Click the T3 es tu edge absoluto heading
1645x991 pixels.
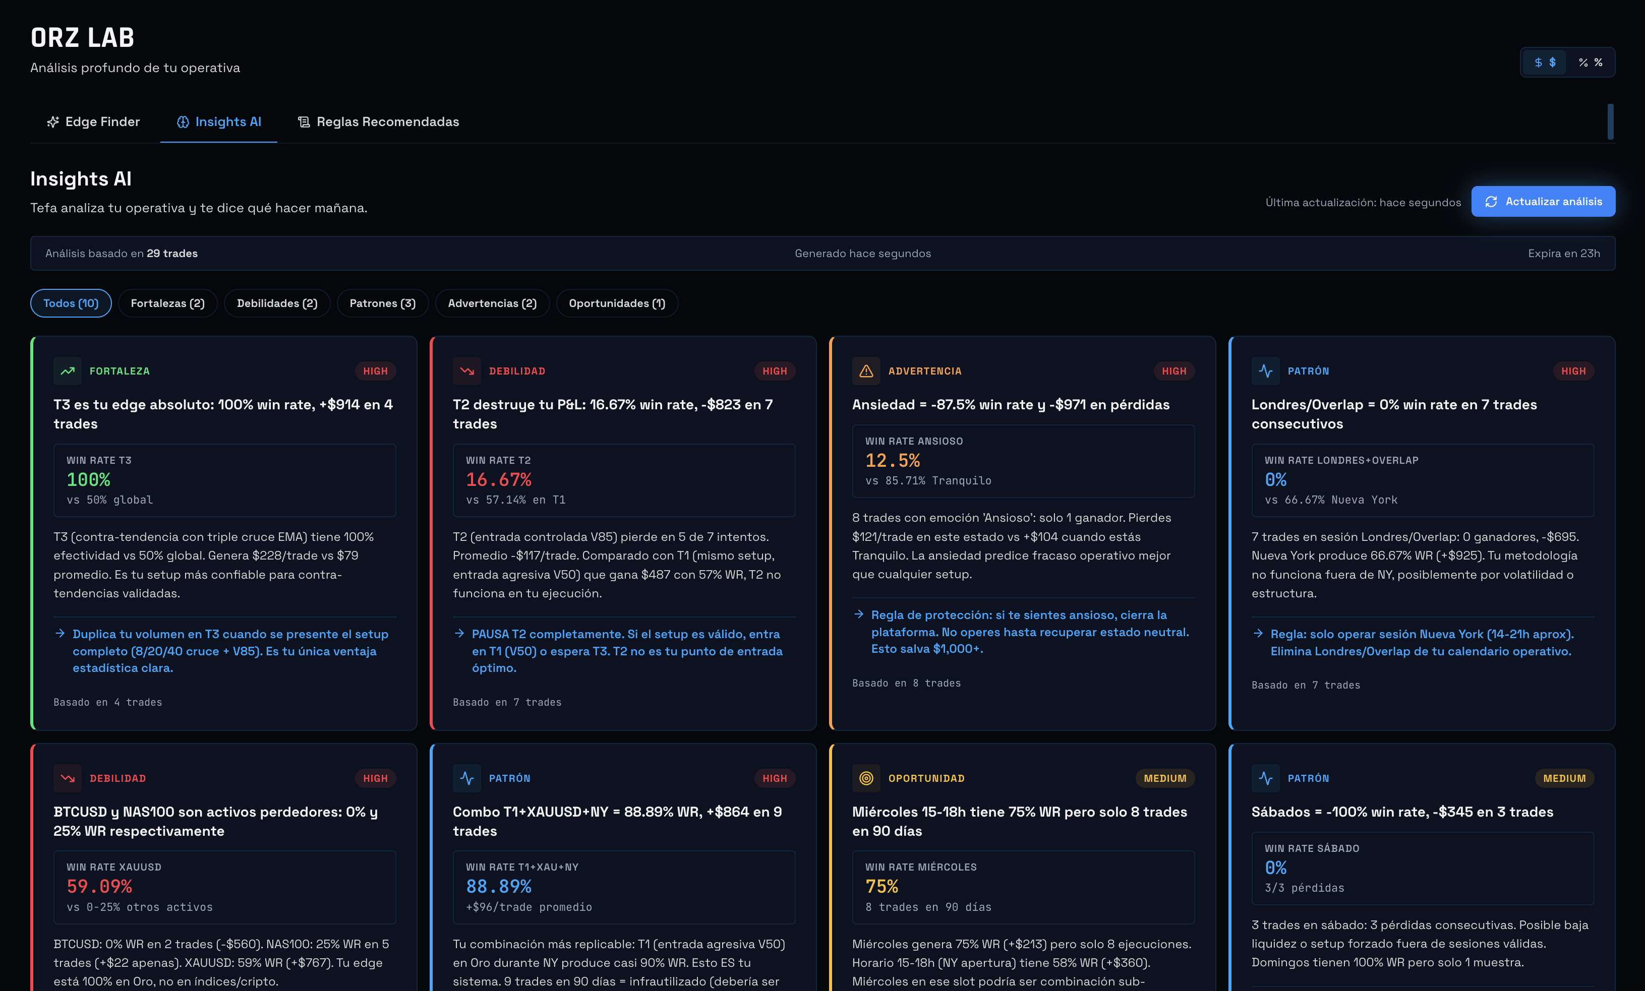pyautogui.click(x=223, y=414)
